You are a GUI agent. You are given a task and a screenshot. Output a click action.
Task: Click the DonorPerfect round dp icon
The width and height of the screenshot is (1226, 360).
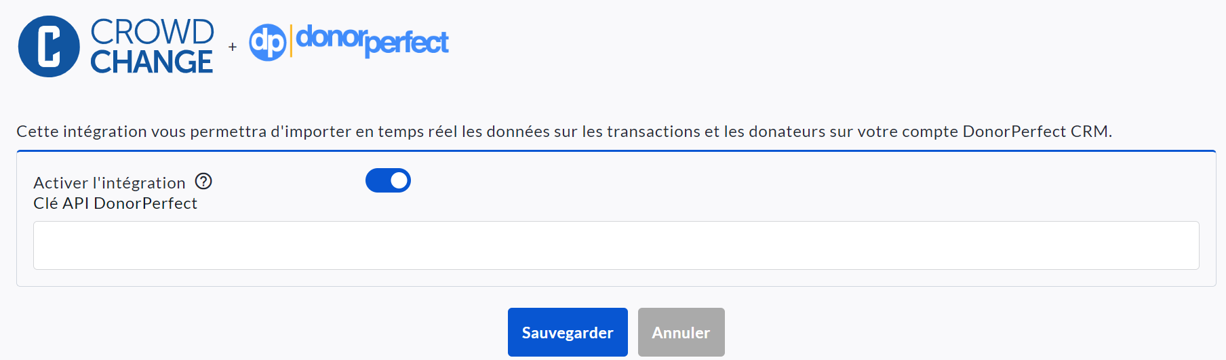[268, 43]
